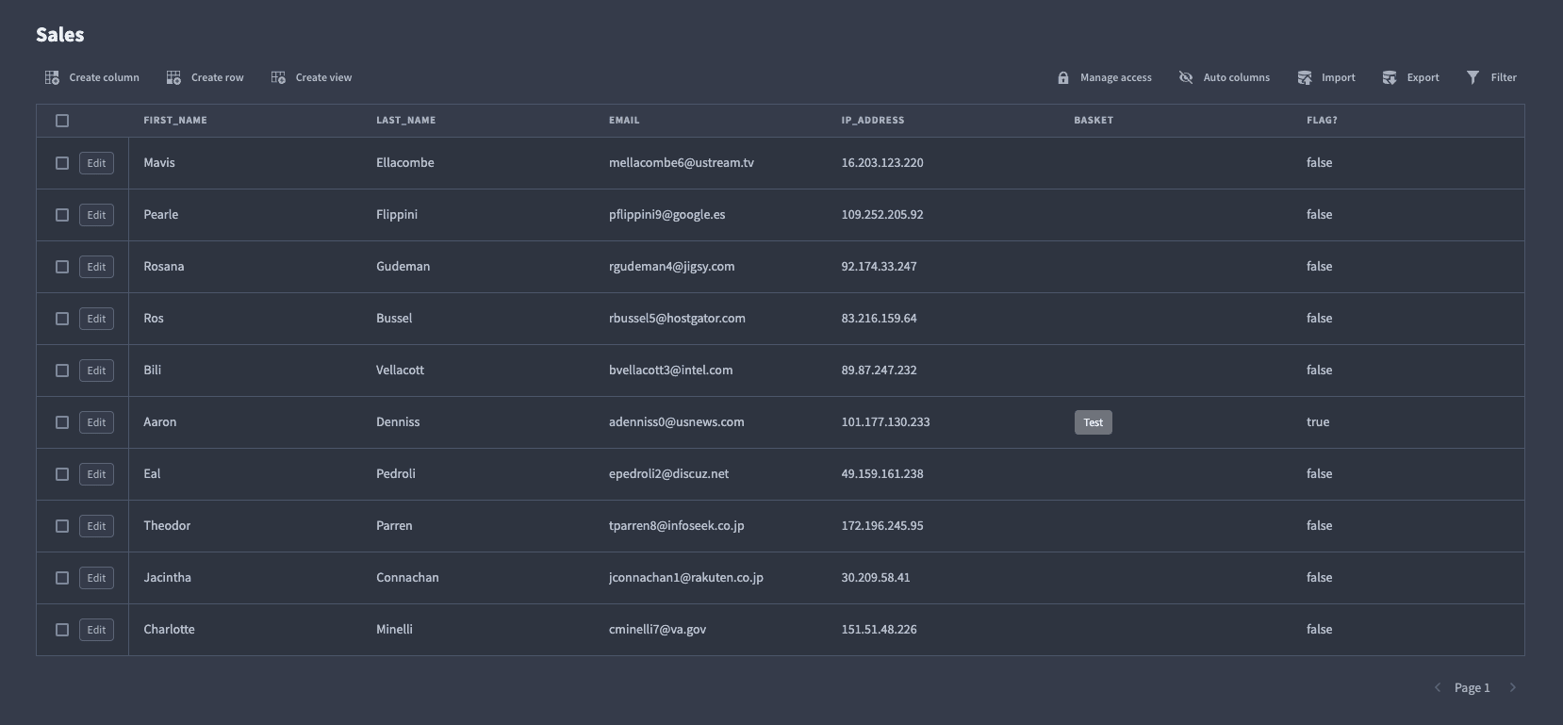Click the Test basket tag
This screenshot has height=725, width=1563.
point(1094,422)
